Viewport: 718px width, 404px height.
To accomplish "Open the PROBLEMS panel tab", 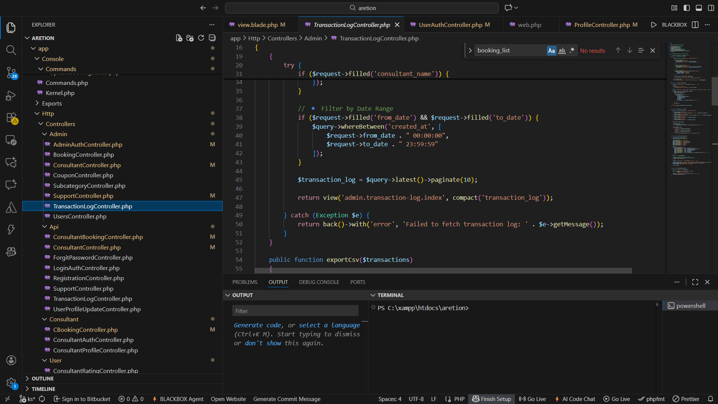I will coord(245,282).
